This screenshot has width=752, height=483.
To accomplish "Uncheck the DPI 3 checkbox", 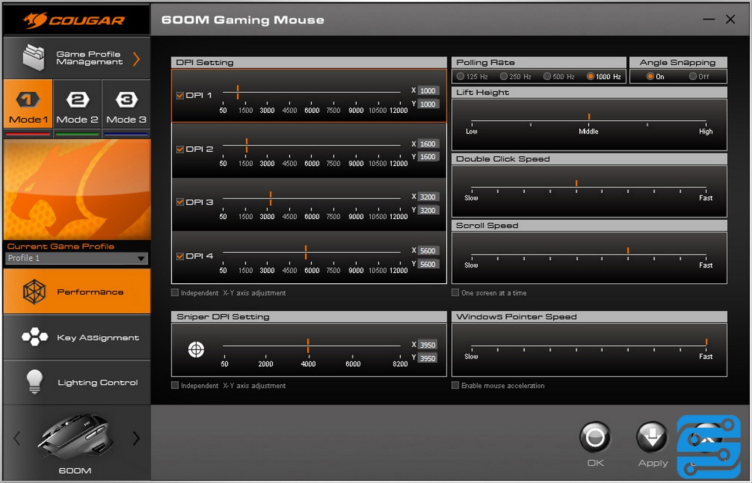I will tap(180, 202).
